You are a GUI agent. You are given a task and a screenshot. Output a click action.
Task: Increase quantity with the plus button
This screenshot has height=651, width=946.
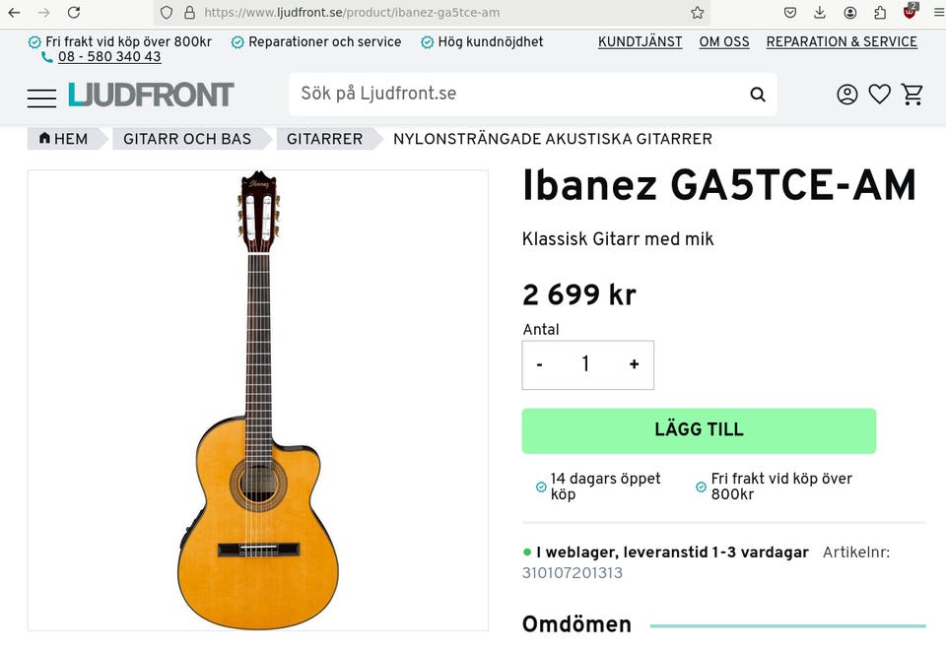coord(634,364)
